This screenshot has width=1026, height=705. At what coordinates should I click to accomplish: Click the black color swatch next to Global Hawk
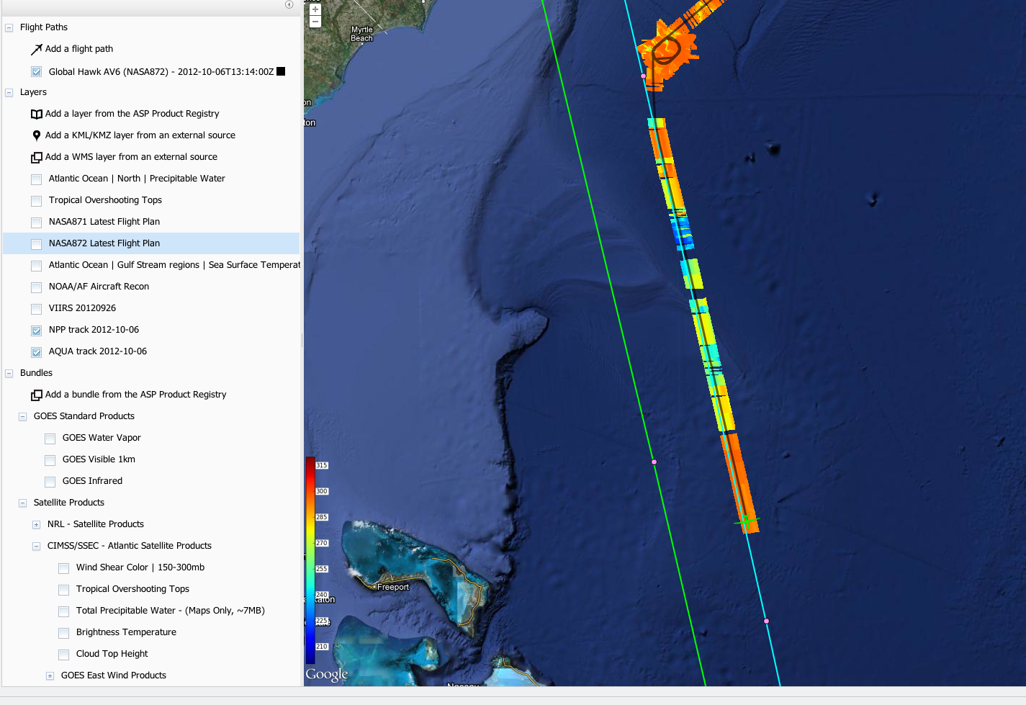tap(281, 71)
